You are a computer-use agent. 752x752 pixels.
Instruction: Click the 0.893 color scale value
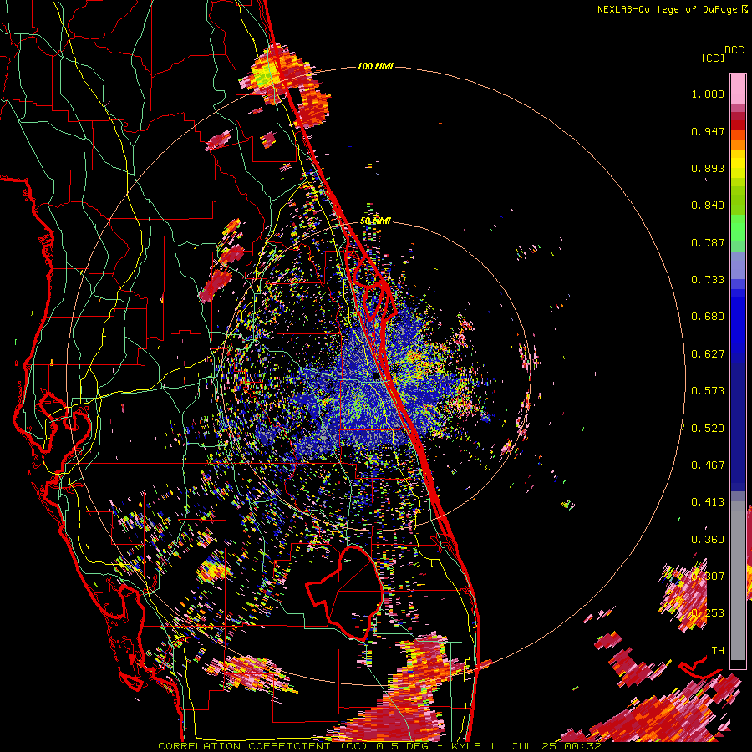point(708,168)
